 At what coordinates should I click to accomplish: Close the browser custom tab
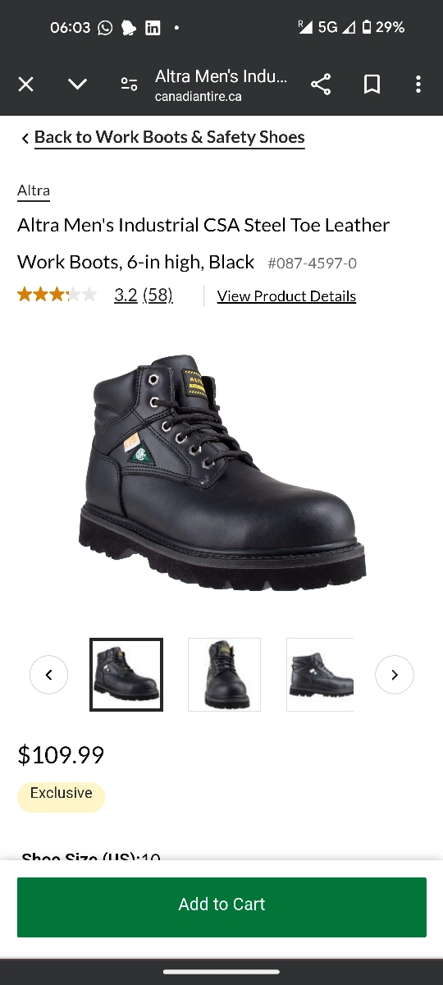(x=26, y=85)
